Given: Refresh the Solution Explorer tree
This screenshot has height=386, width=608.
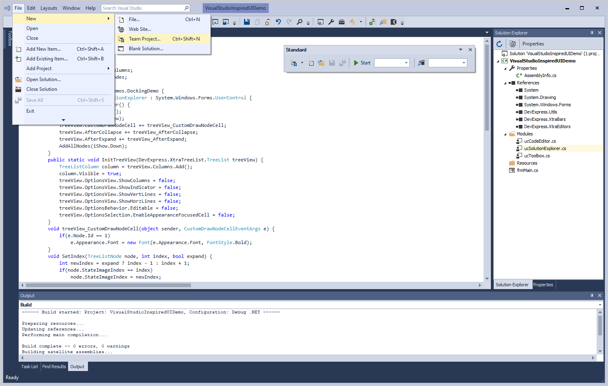Looking at the screenshot, I should (499, 44).
